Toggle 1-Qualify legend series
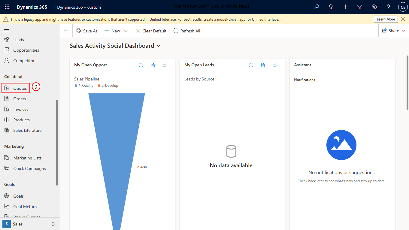 click(x=84, y=86)
